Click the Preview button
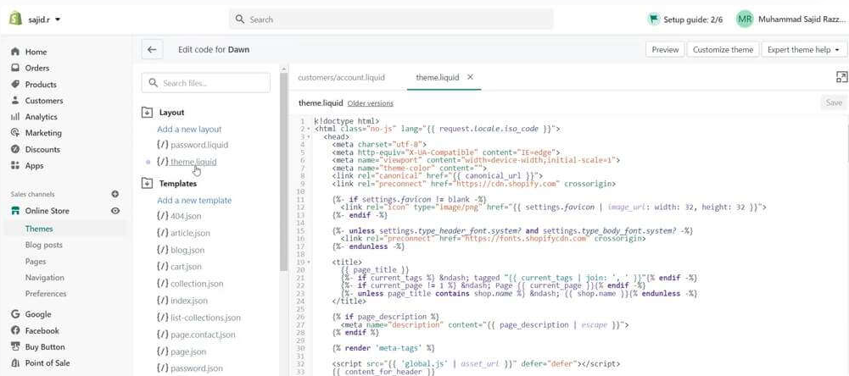 [665, 50]
